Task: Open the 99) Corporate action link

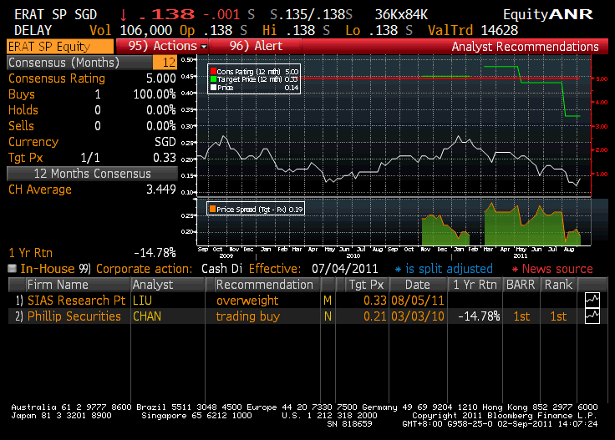Action: click(x=135, y=269)
